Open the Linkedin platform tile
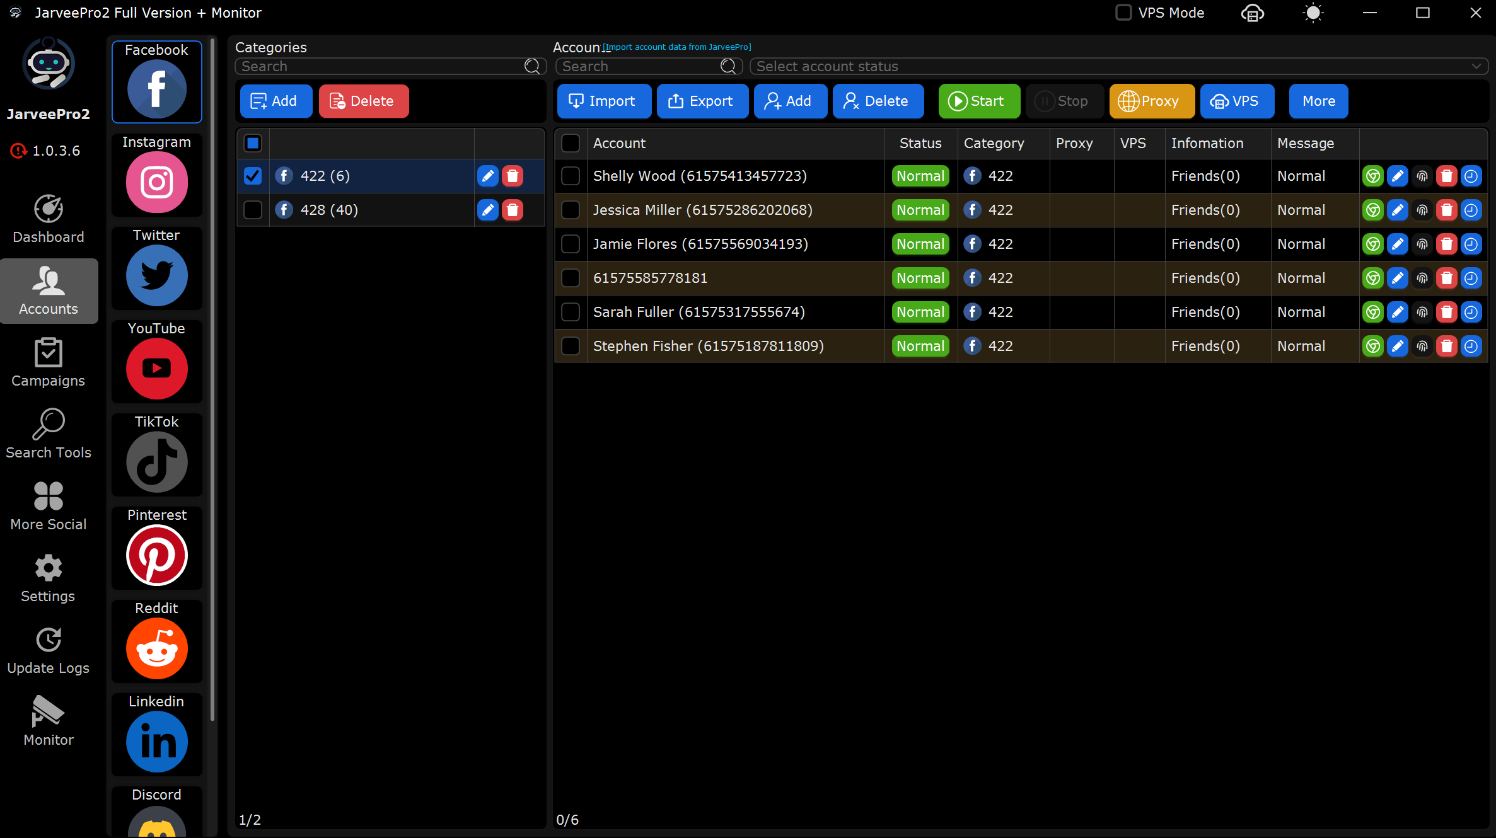 [x=157, y=734]
